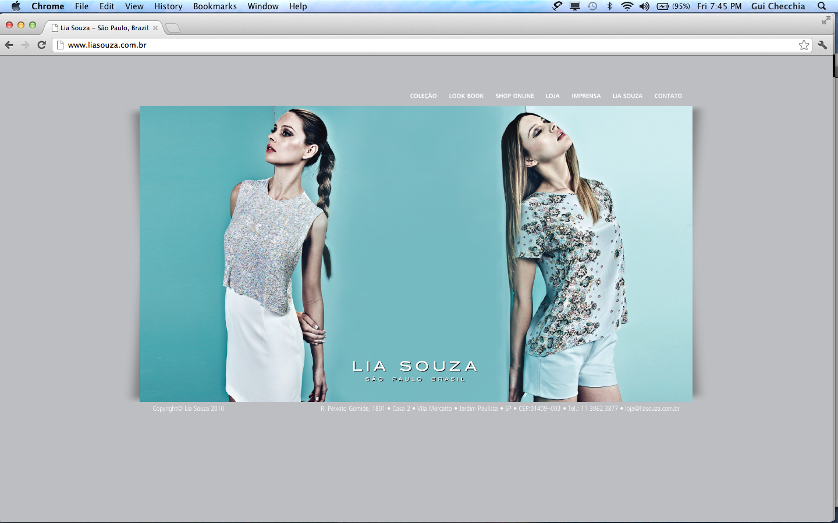
Task: Click the Wi-Fi status icon
Action: point(627,6)
